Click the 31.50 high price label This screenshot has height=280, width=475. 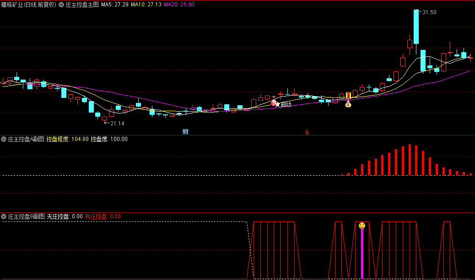point(429,12)
